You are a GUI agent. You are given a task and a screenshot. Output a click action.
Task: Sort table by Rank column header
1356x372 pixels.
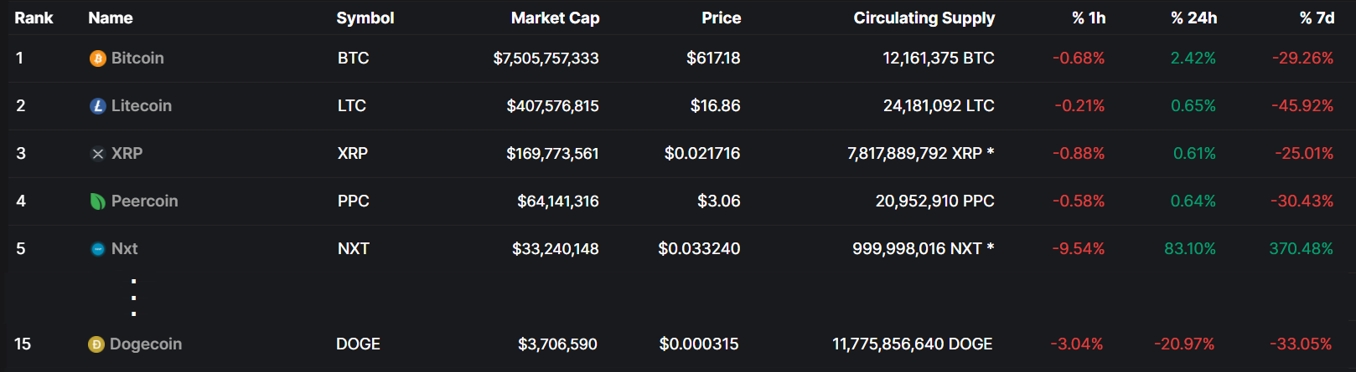(34, 18)
